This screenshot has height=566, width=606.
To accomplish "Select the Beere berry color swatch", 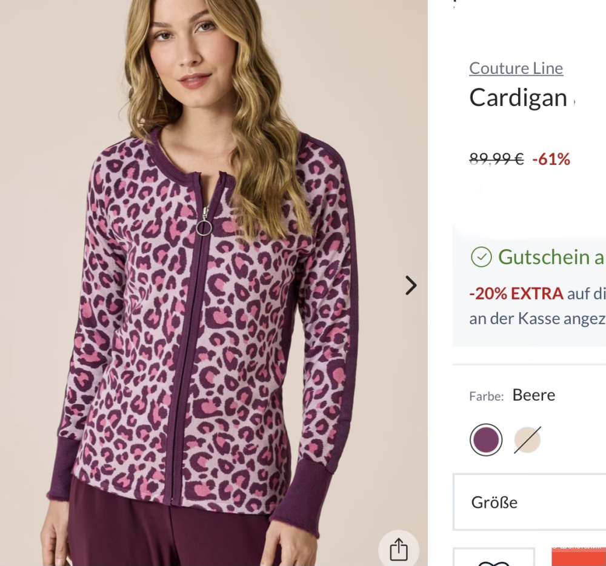I will [x=486, y=440].
